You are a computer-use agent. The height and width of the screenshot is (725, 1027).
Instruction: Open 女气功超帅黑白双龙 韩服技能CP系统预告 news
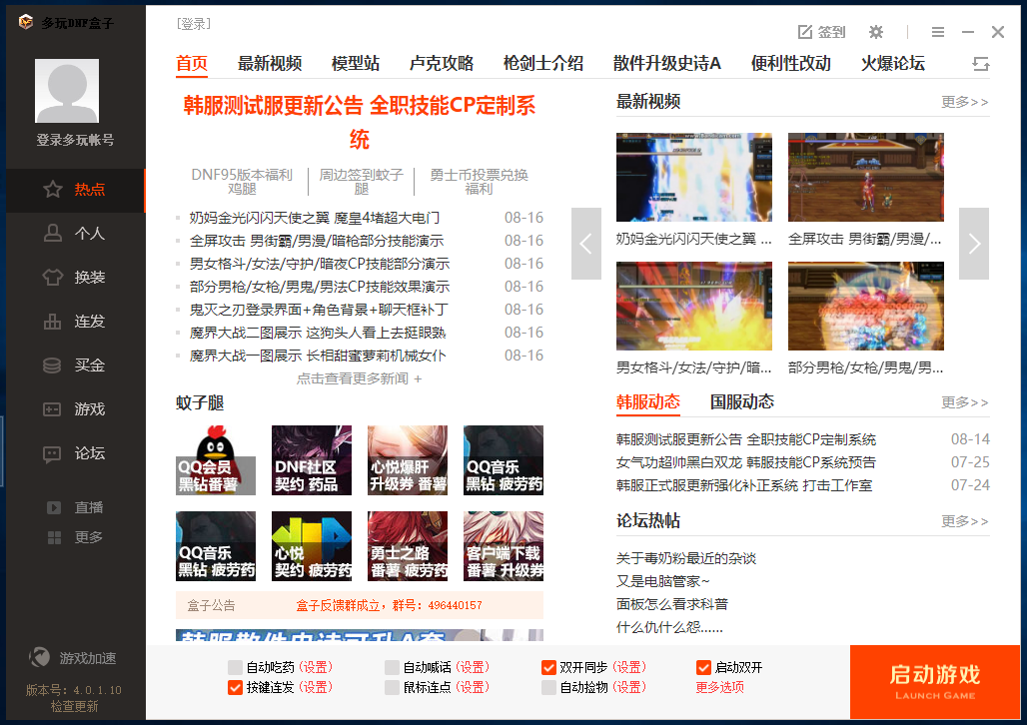coord(746,462)
